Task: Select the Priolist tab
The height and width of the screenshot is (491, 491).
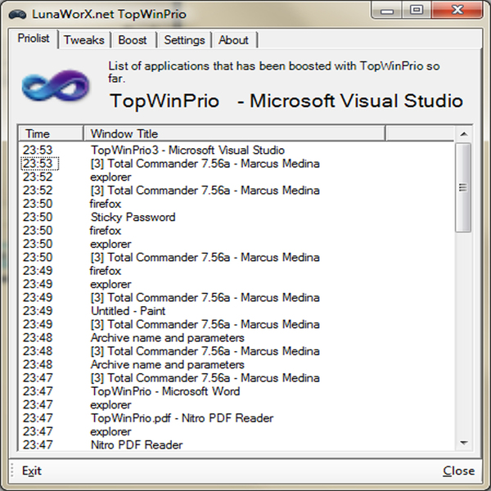Action: point(34,38)
